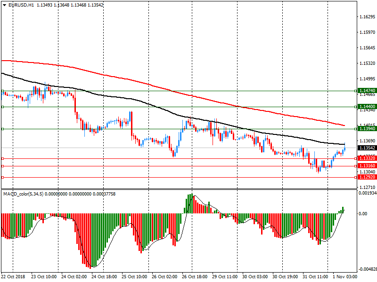Click the left handle of the 1.12920 line
The height and width of the screenshot is (282, 377).
(x=2, y=177)
